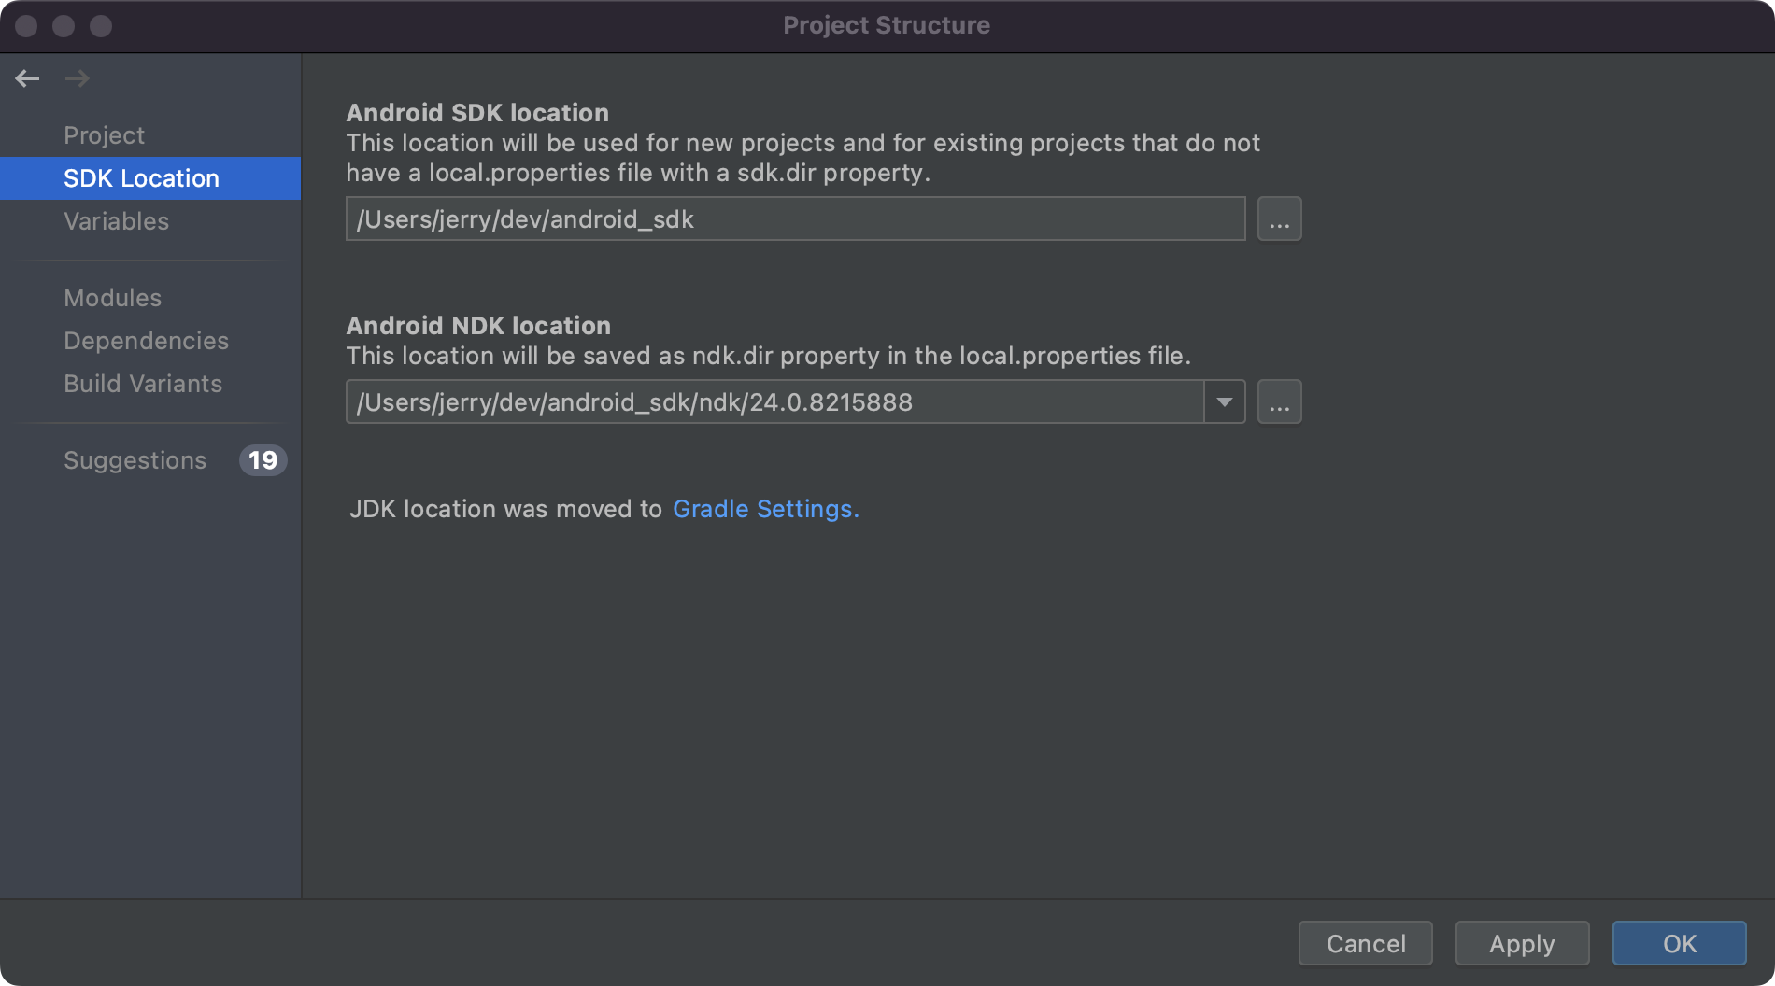1775x986 pixels.
Task: Click the Cancel button
Action: point(1365,943)
